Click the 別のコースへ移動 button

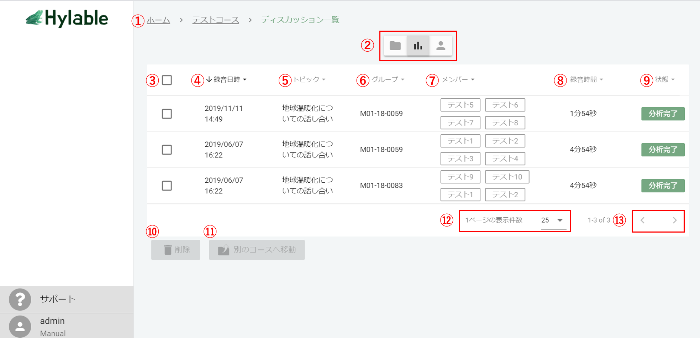[x=257, y=250]
